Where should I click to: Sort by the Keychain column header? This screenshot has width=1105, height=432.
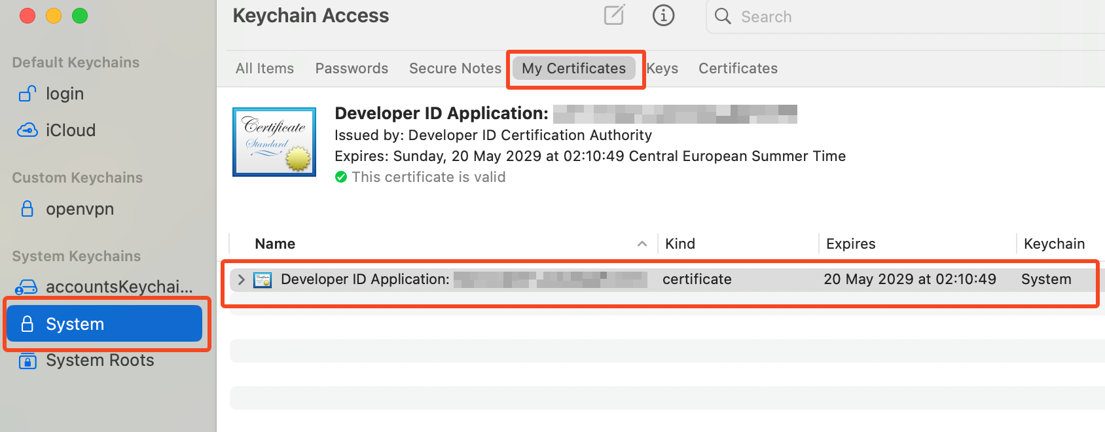(1054, 243)
